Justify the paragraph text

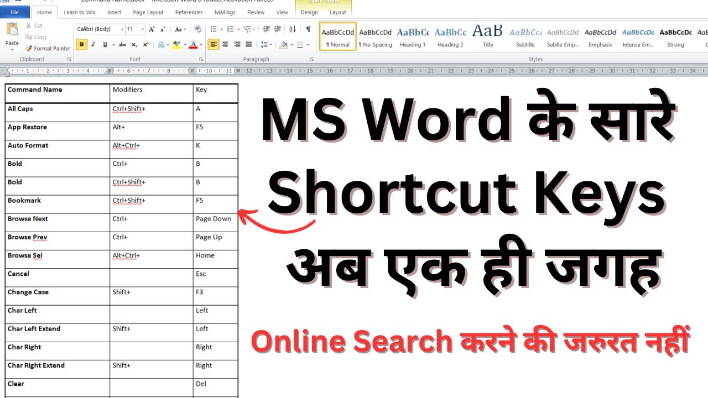click(x=249, y=45)
